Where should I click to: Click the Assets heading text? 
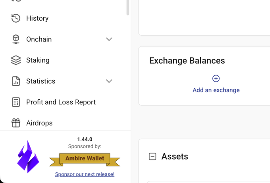[175, 156]
